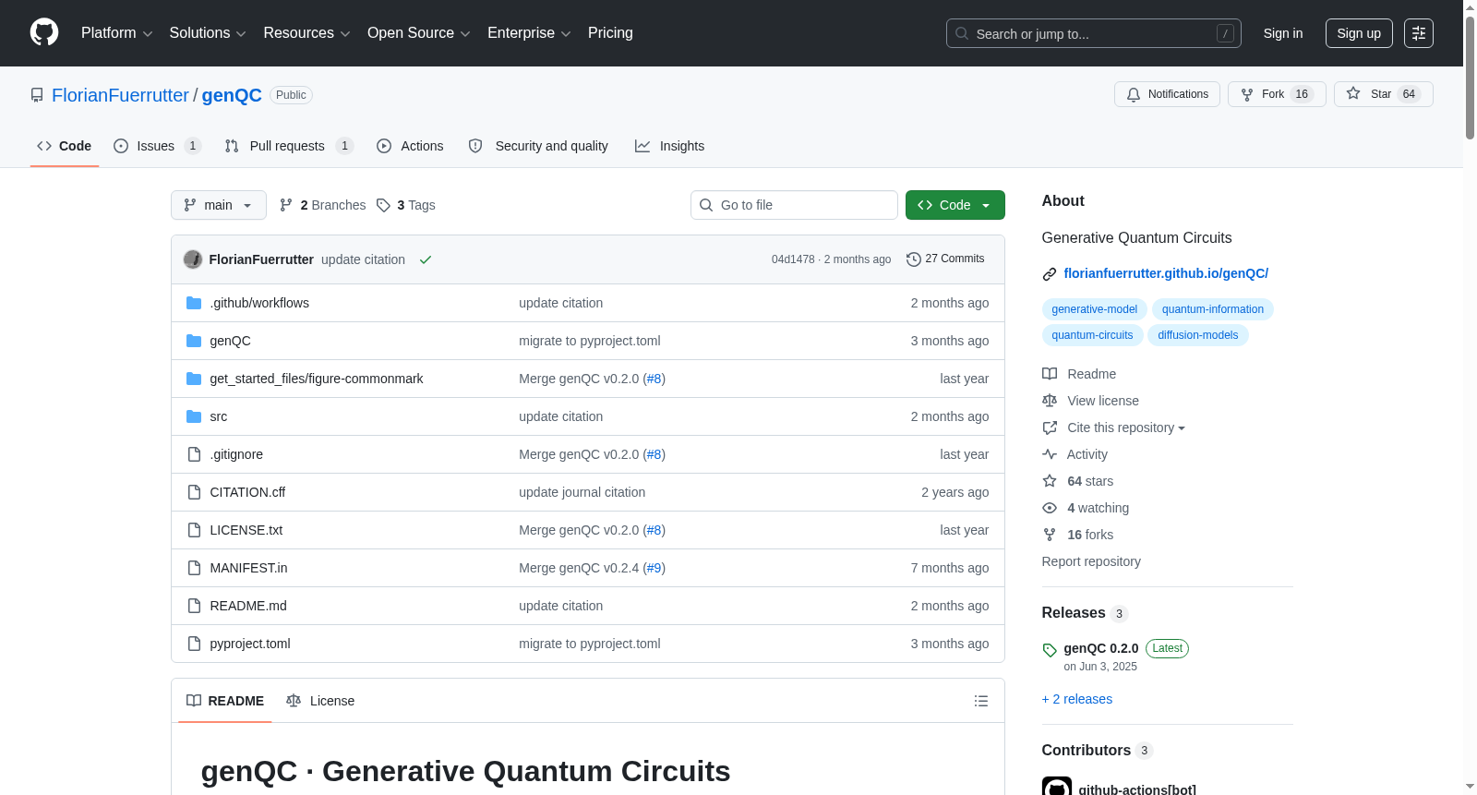The width and height of the screenshot is (1477, 795).
Task: Open the pyproject.toml file
Action: (250, 644)
